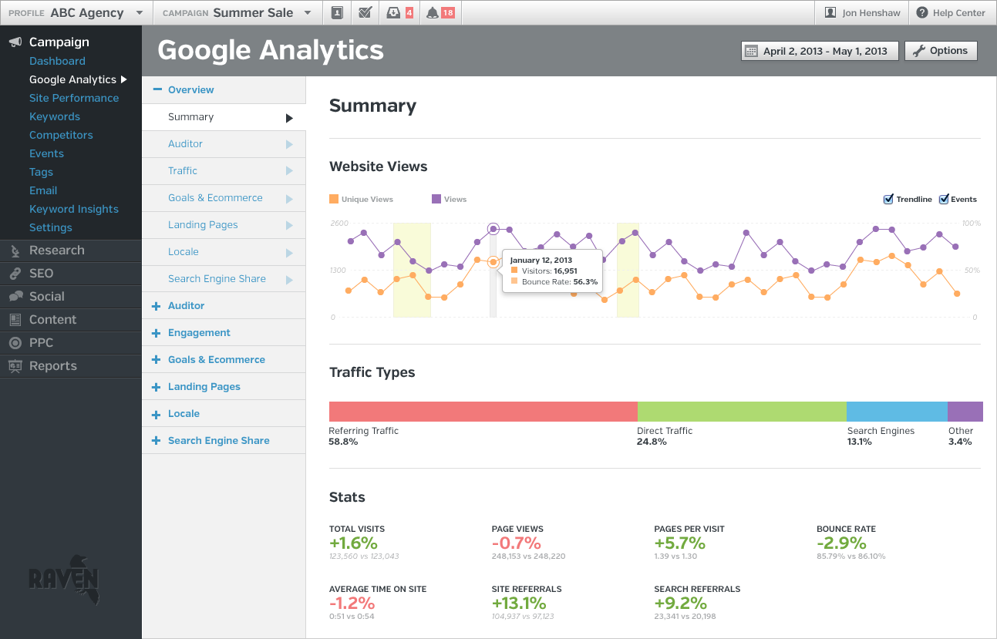Click the PPC target icon in sidebar
Screen dimensions: 997x639
[15, 343]
